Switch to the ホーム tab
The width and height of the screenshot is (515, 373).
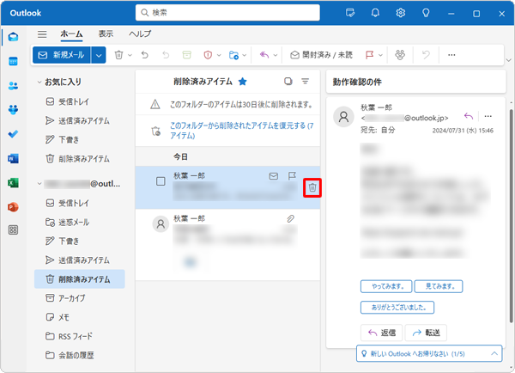tap(71, 34)
